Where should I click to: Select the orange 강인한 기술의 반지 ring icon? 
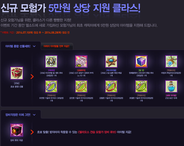coord(81,87)
